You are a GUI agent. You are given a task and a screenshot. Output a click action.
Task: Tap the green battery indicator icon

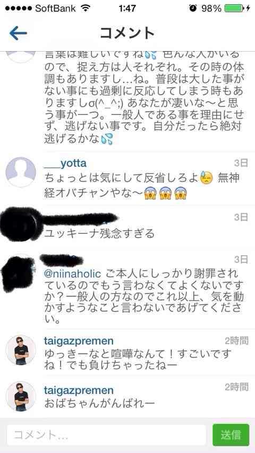(234, 8)
